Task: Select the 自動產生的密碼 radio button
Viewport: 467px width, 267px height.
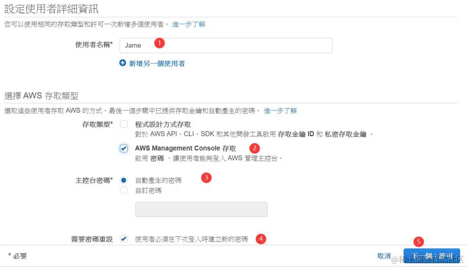Action: 124,180
